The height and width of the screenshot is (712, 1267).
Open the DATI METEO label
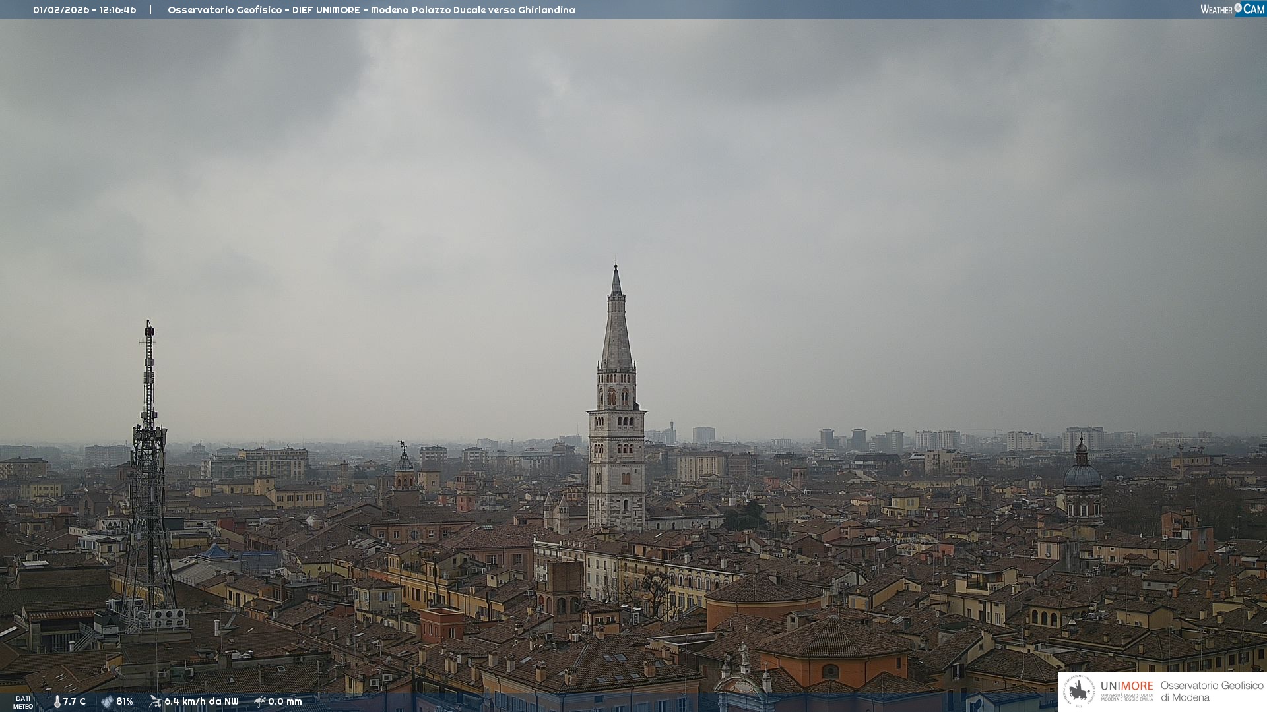[23, 702]
